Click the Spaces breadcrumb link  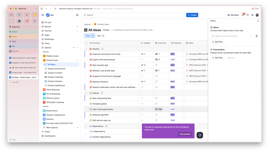87,24
